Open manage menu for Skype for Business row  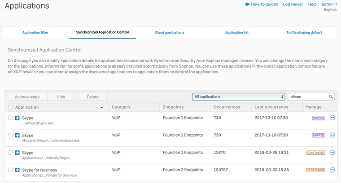pos(332,170)
